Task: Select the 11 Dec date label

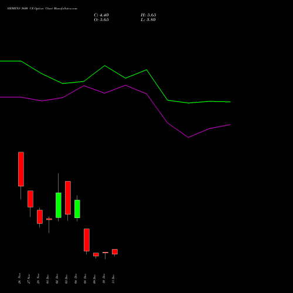Action: pos(113,279)
